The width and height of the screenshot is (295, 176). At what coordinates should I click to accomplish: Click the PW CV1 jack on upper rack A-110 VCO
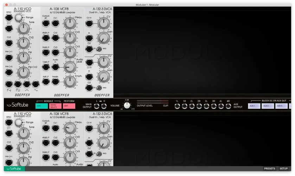[x=9, y=58]
